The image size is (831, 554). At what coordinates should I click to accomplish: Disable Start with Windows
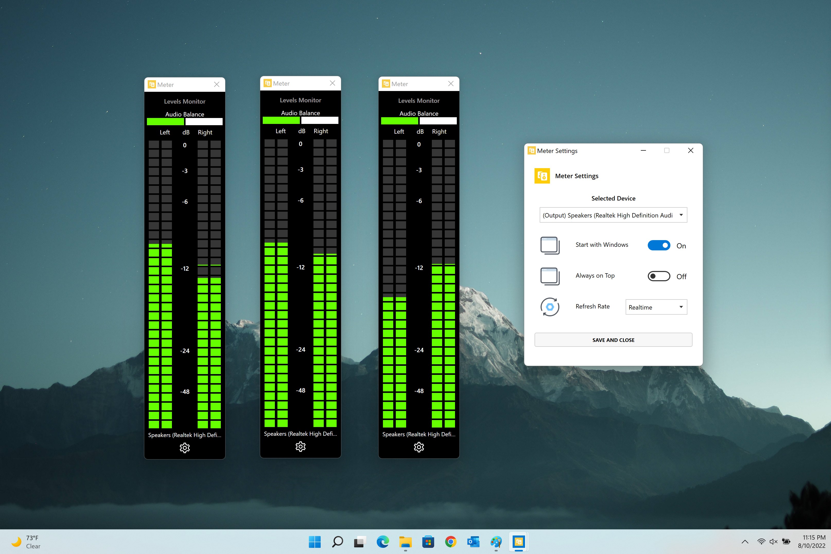pyautogui.click(x=658, y=245)
